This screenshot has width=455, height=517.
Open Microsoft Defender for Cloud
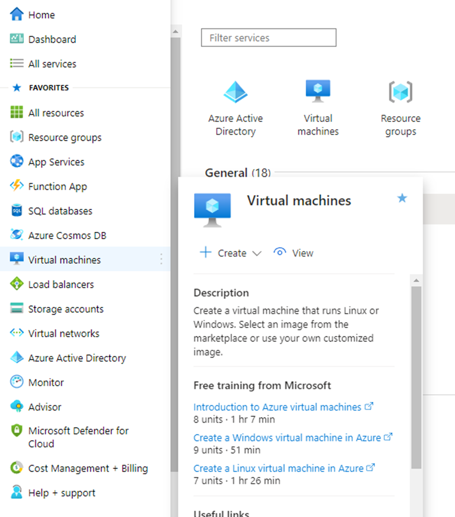coord(78,437)
